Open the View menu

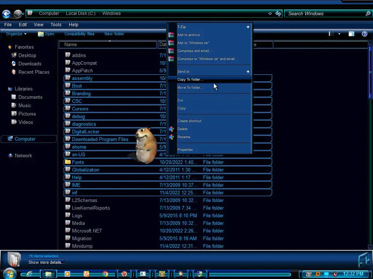pos(39,25)
